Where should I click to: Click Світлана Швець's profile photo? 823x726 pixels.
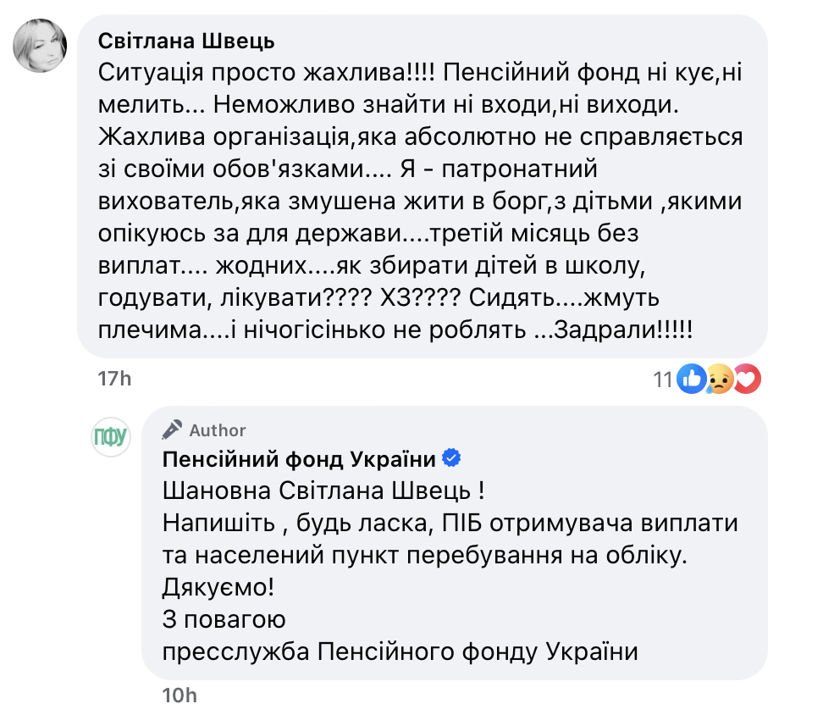click(x=41, y=47)
